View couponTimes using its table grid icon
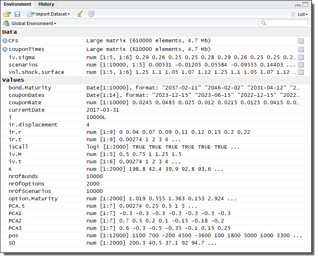318x259 pixels. pos(300,49)
